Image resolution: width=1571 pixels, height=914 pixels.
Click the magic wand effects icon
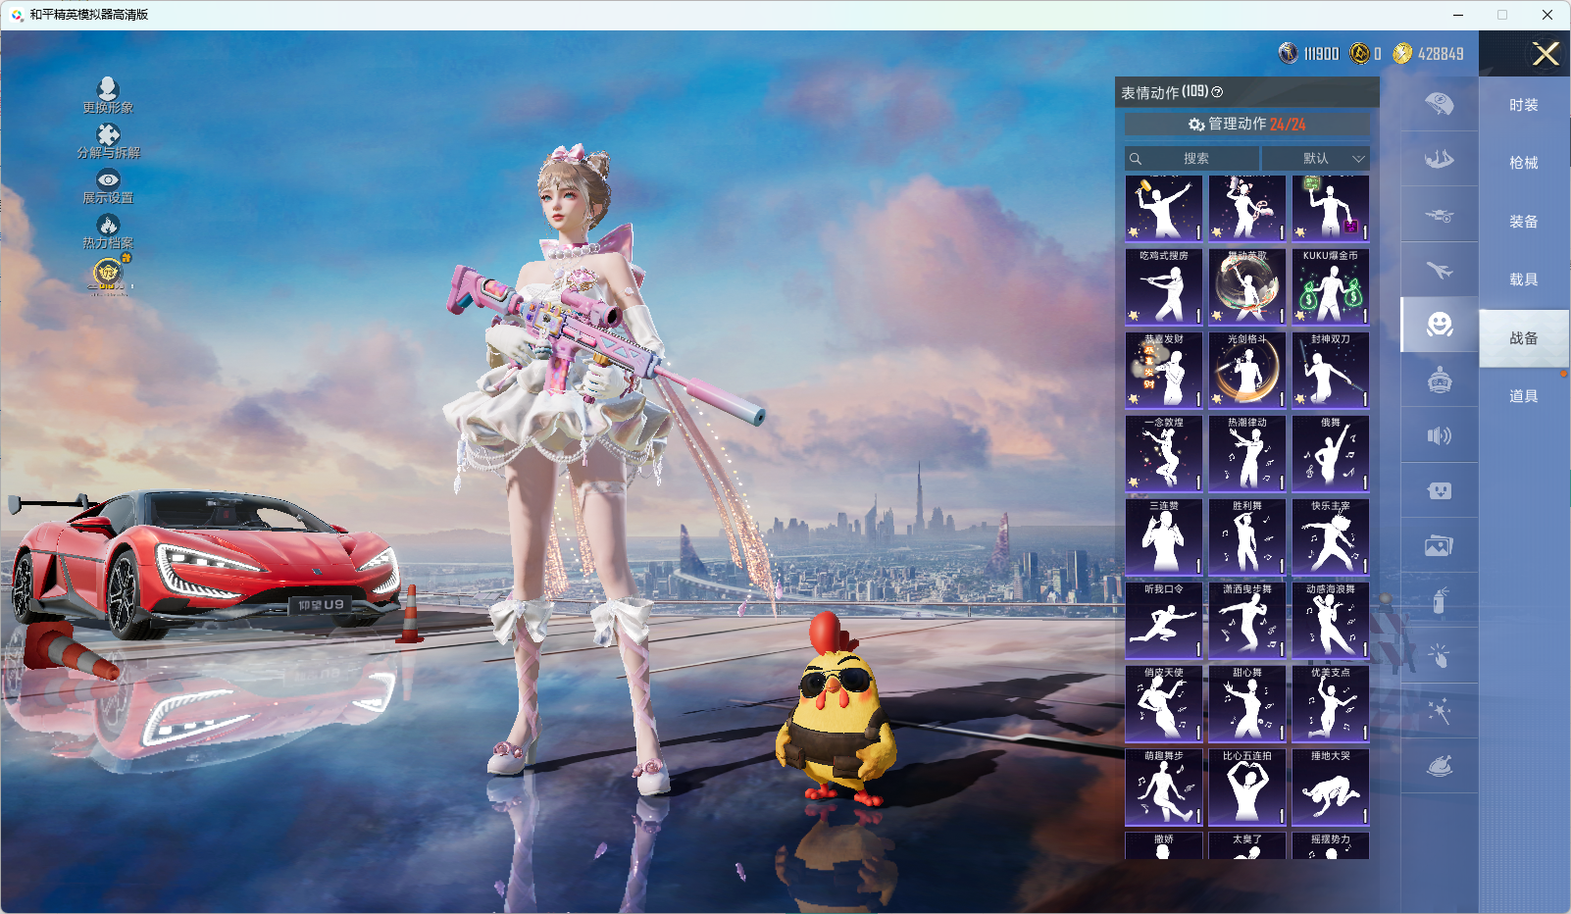click(x=1439, y=711)
